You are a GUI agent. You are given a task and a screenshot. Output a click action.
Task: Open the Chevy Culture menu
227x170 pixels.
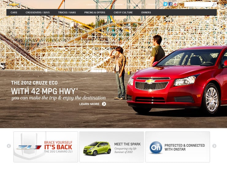point(123,13)
